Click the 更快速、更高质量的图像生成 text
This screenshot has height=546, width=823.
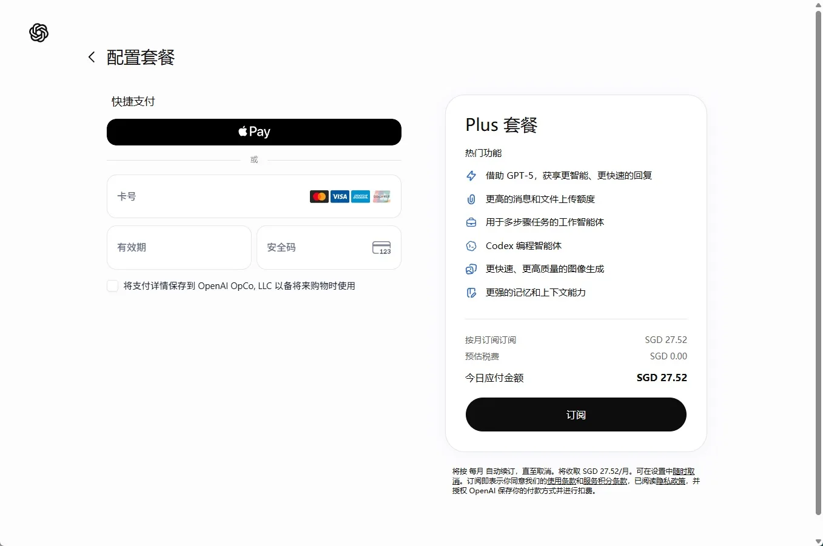pos(545,269)
